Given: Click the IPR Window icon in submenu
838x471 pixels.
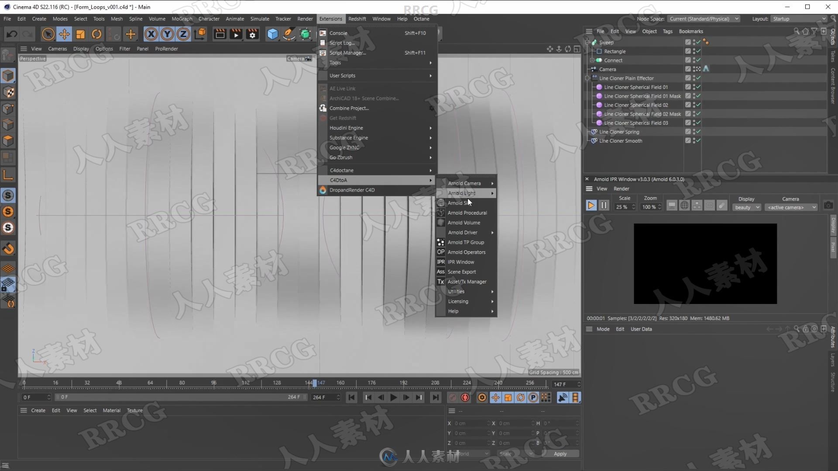Looking at the screenshot, I should (x=441, y=262).
